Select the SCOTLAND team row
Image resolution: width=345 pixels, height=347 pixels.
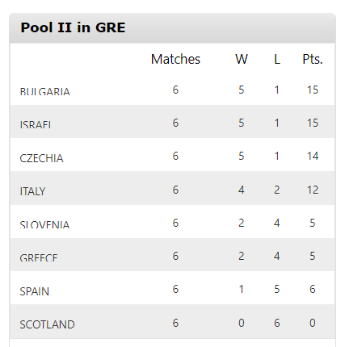tap(172, 321)
